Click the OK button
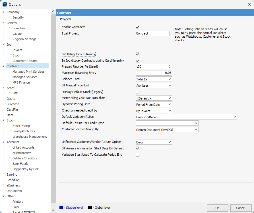Viewport: 254px width, 213px height. click(x=217, y=208)
